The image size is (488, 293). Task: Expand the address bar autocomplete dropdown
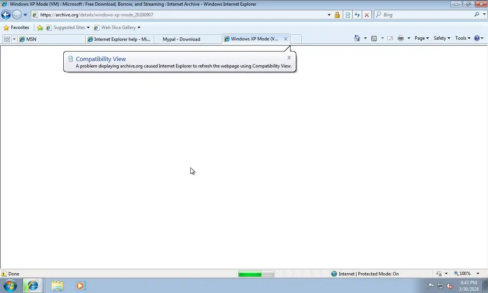(x=329, y=15)
